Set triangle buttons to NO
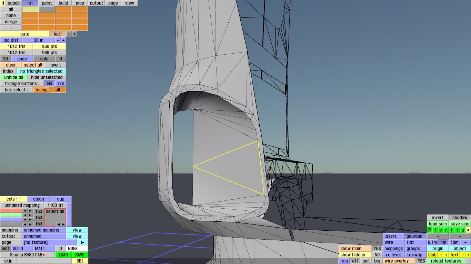 click(x=50, y=84)
